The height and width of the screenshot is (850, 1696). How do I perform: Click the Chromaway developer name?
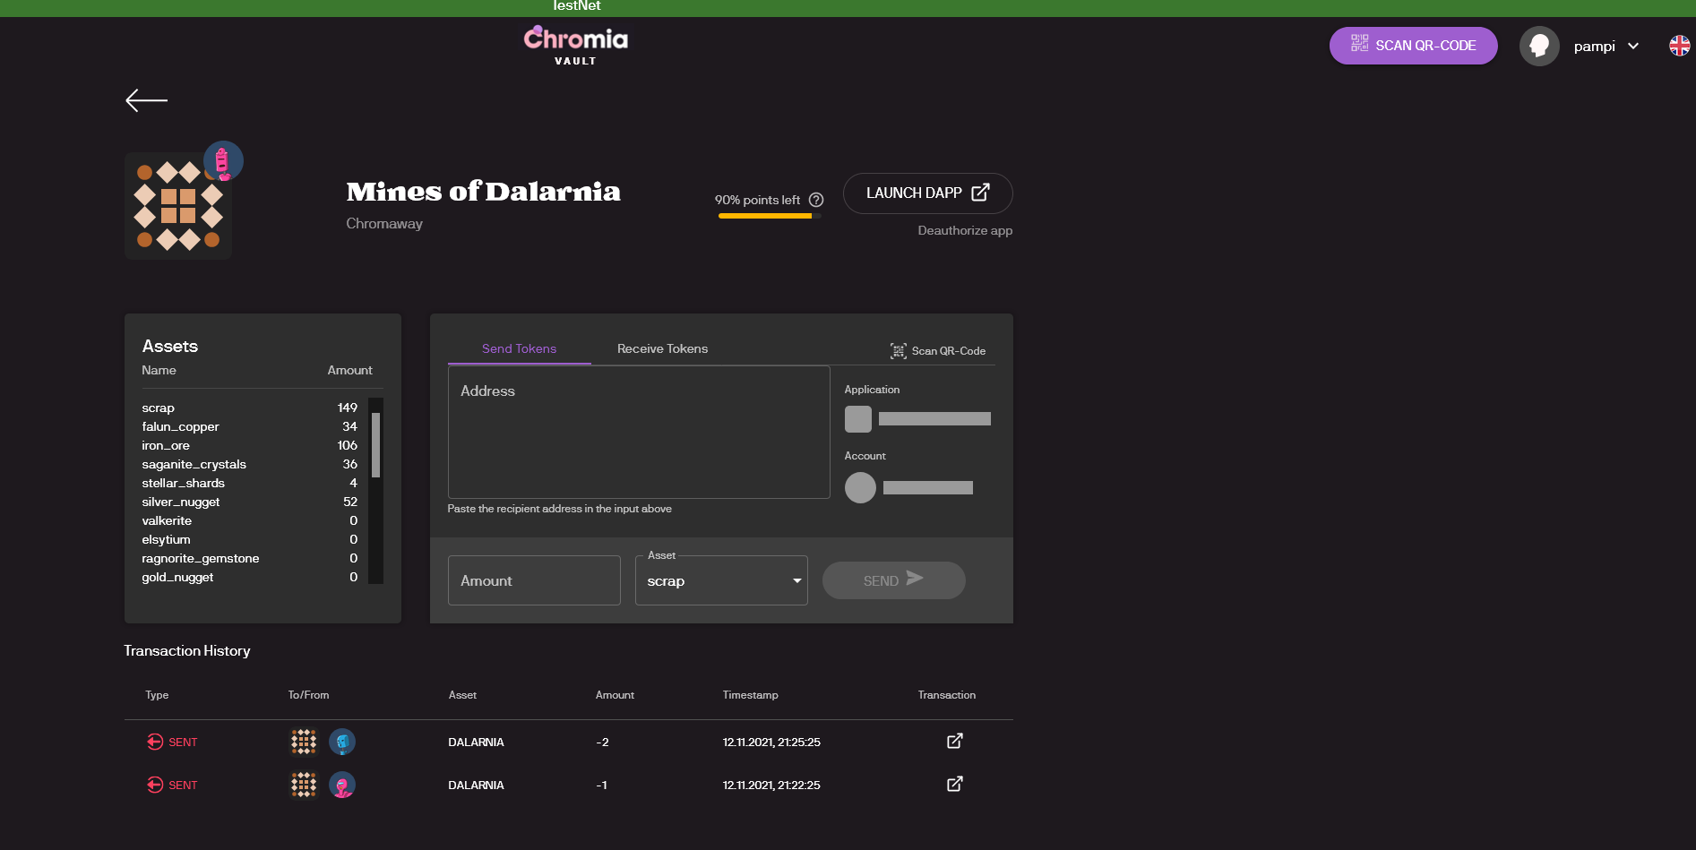pos(384,224)
